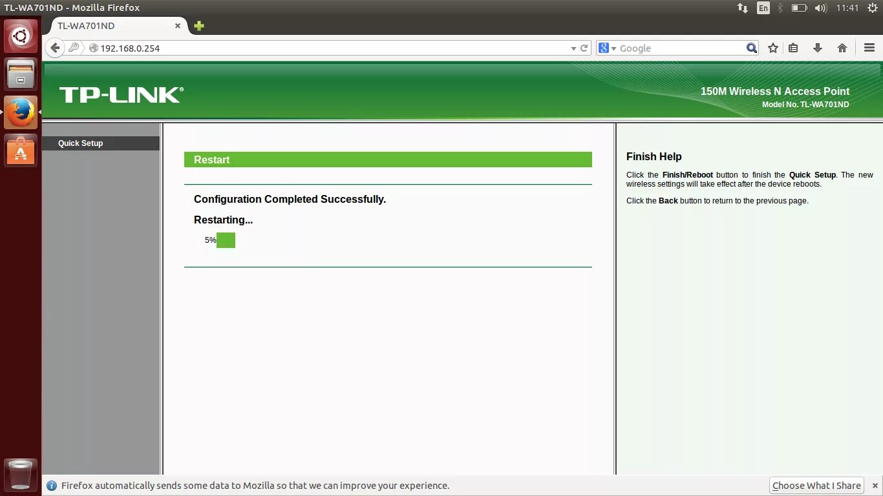Go to the Firefox home page

(842, 48)
